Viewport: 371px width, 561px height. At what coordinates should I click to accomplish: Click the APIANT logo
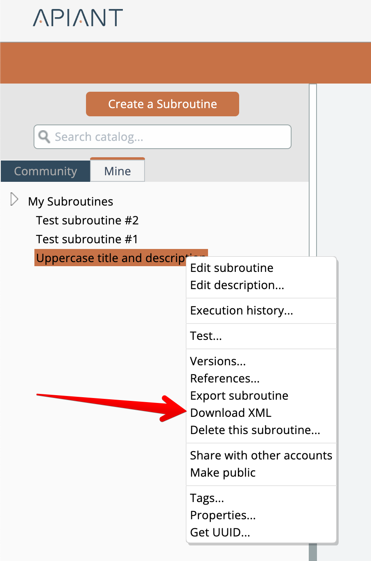pyautogui.click(x=78, y=18)
